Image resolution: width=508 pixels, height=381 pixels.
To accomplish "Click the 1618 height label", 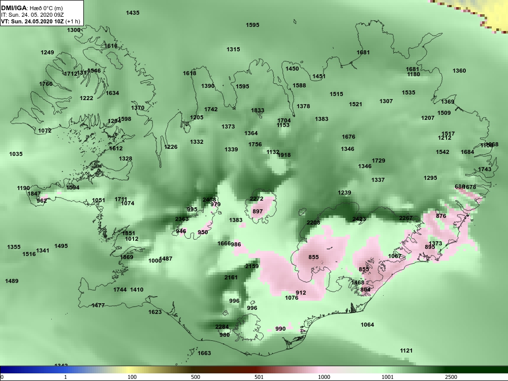I will (189, 73).
